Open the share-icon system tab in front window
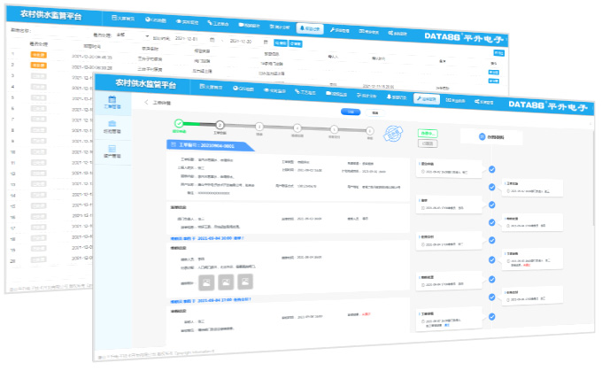 tap(483, 102)
